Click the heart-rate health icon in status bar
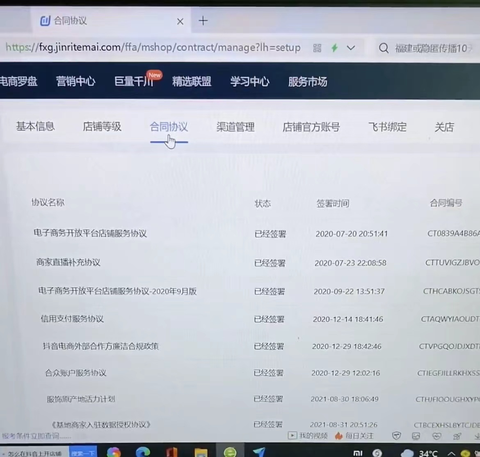The height and width of the screenshot is (457, 480). [437, 436]
